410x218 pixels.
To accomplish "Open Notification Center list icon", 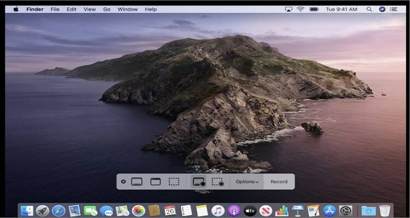I will point(394,9).
